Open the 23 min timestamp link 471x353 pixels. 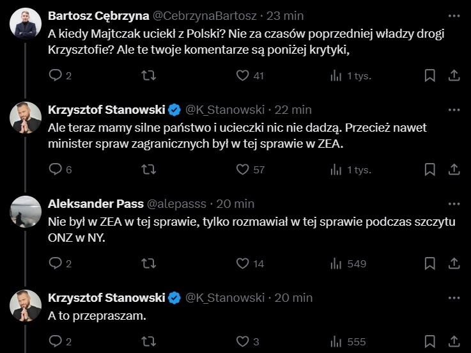click(284, 15)
